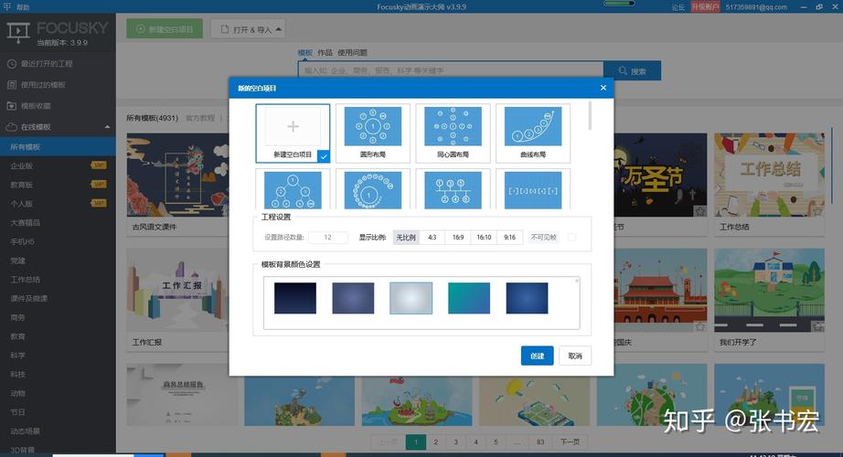Pick the dark navy background swatch

[x=295, y=298]
